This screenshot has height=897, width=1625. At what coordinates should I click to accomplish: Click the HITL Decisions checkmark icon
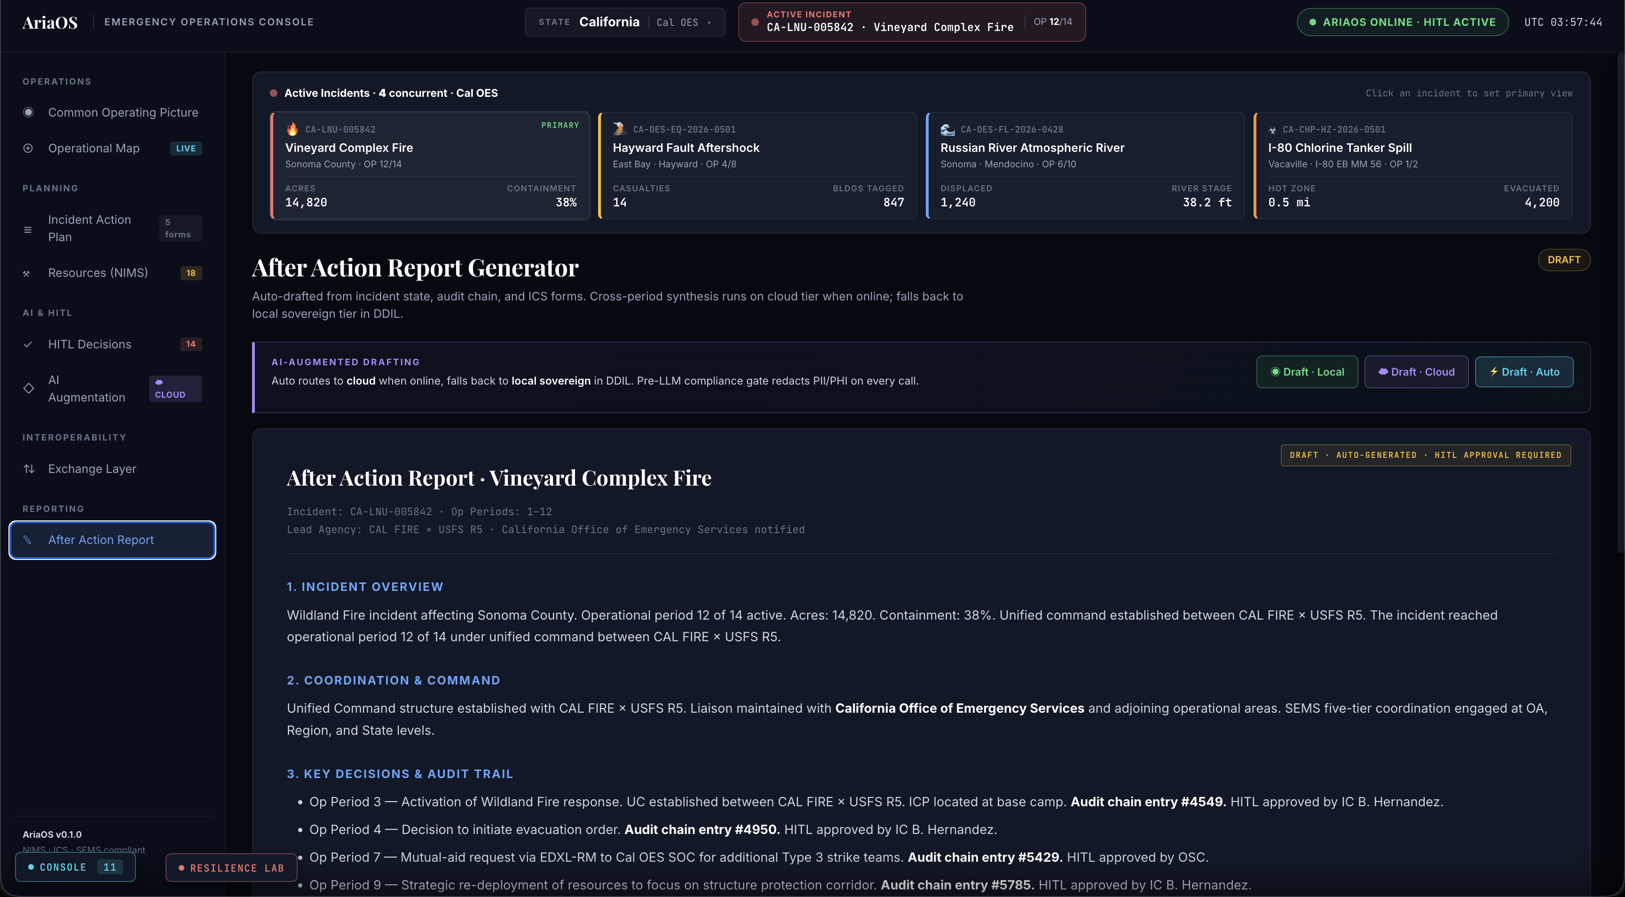click(28, 345)
